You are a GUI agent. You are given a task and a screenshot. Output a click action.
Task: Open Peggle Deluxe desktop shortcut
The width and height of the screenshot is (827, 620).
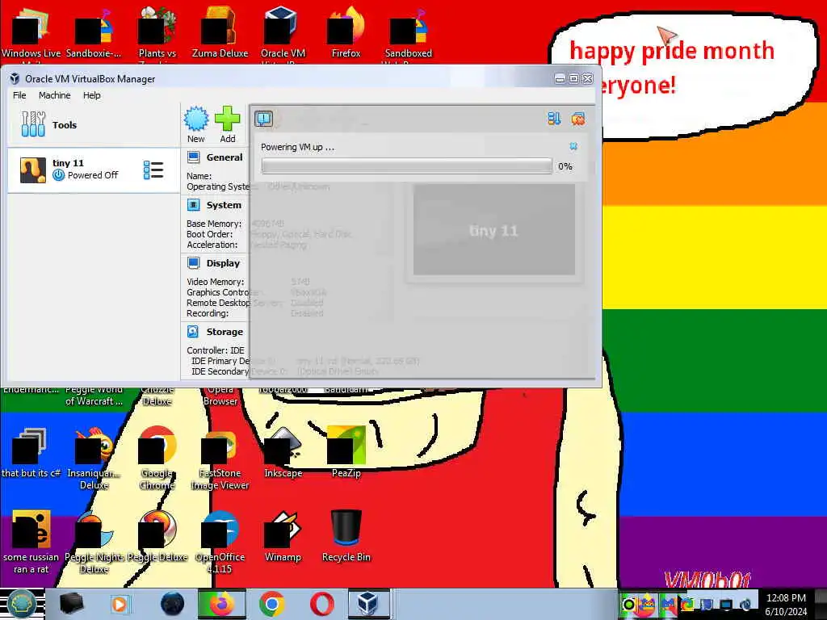click(157, 535)
